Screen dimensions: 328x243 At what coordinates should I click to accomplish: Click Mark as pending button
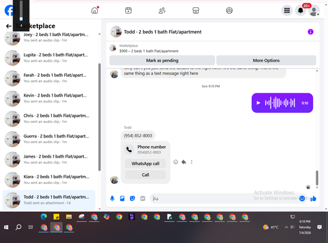(x=162, y=60)
